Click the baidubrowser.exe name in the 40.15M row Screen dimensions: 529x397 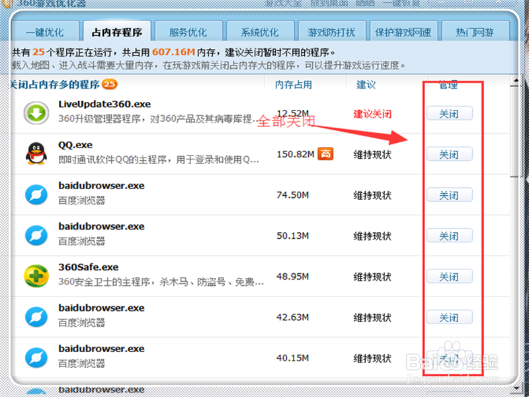tap(101, 349)
